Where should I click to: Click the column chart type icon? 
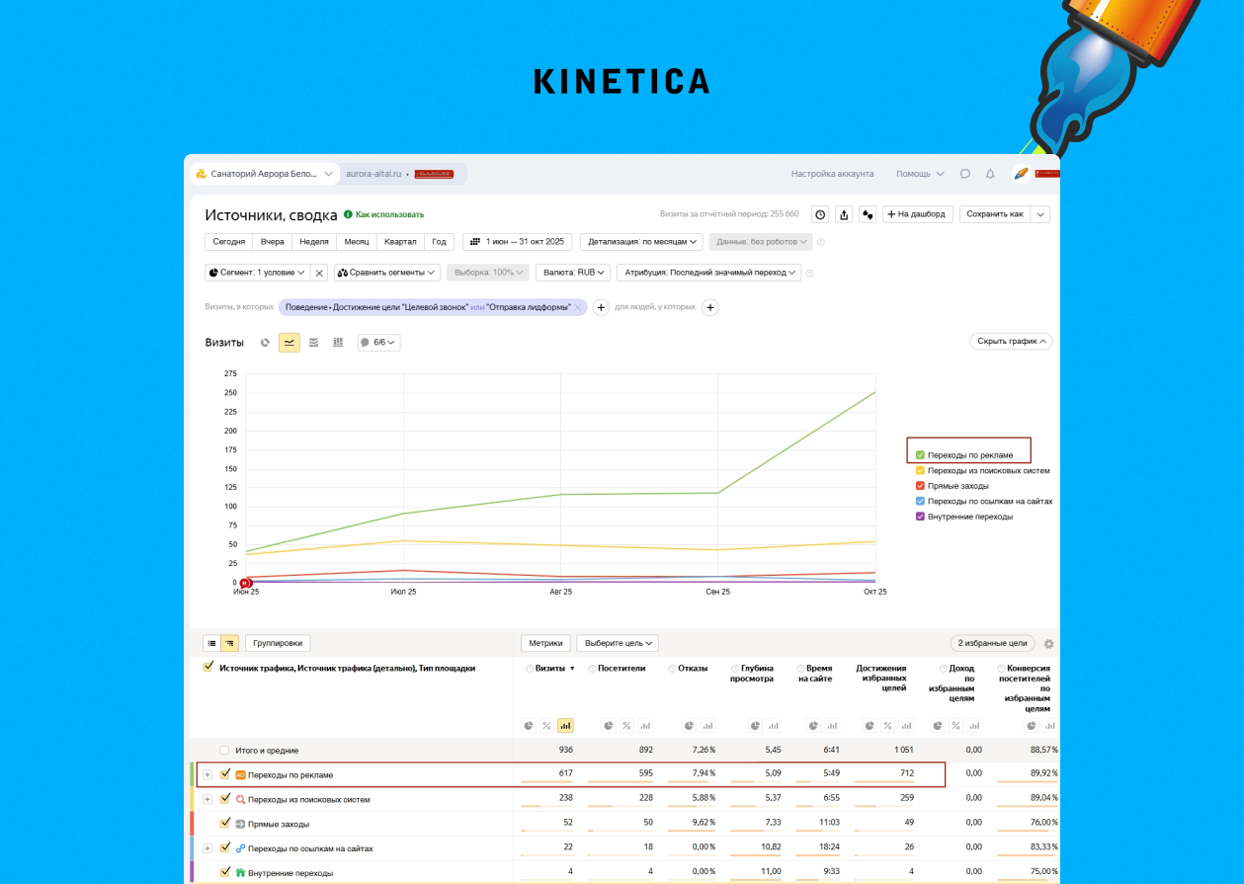pyautogui.click(x=338, y=343)
